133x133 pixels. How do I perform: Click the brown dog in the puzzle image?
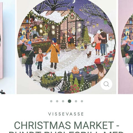click(89, 54)
